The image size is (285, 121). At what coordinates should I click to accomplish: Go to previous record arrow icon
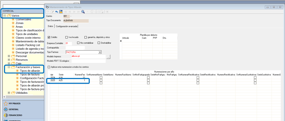click(70, 12)
